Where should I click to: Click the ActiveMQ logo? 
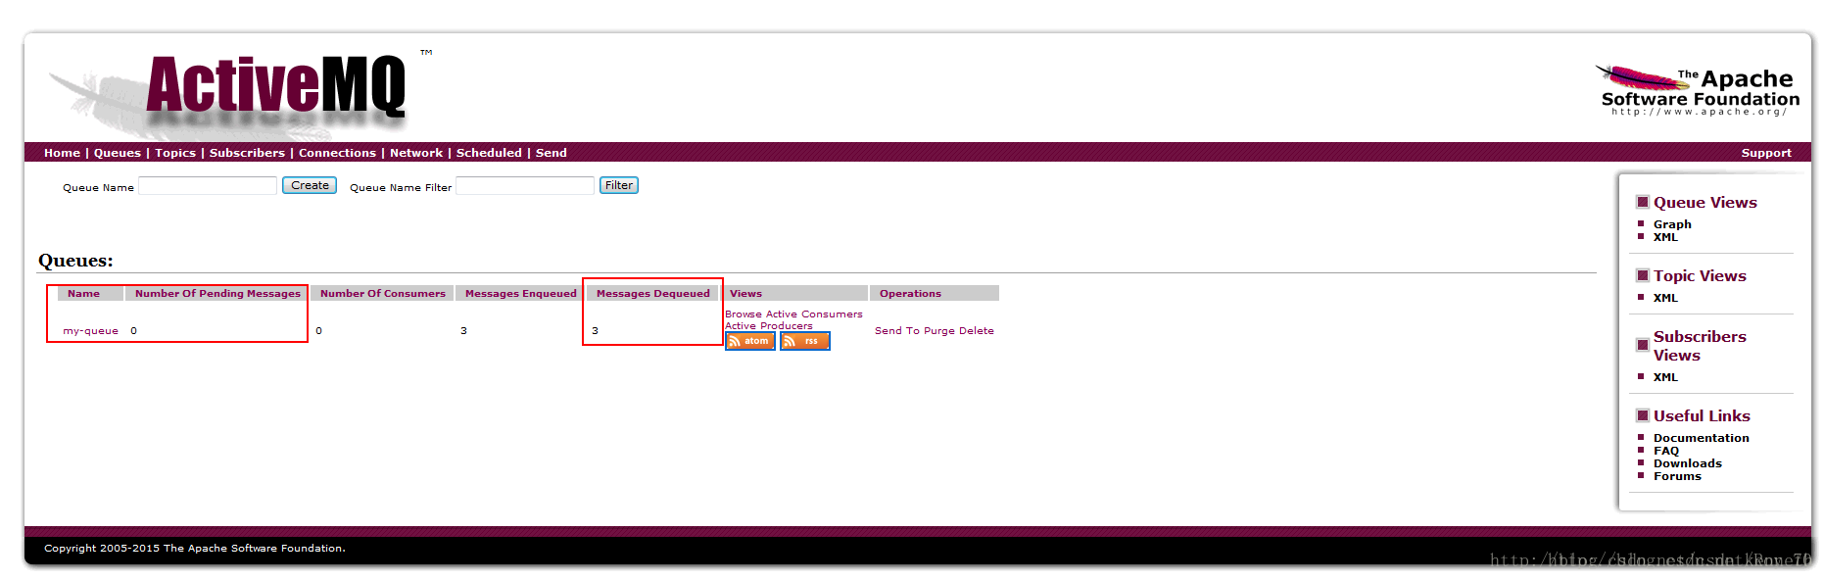275,85
